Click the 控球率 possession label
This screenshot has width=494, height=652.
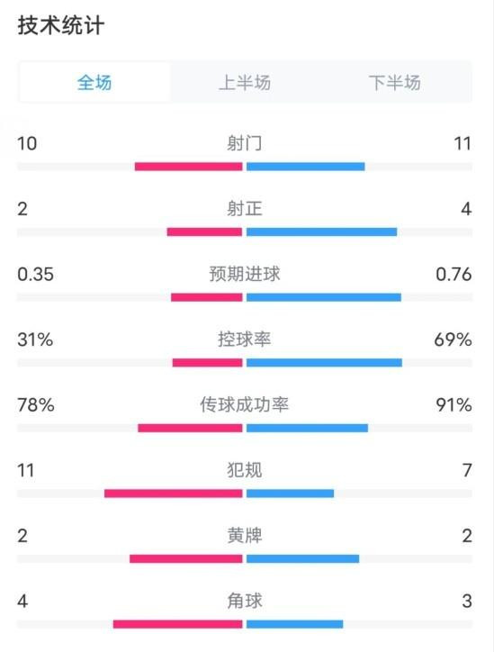pos(245,340)
